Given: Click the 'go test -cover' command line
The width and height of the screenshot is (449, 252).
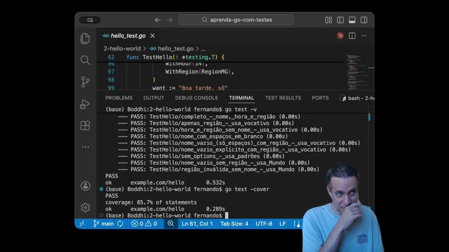Looking at the screenshot, I should pyautogui.click(x=247, y=189).
